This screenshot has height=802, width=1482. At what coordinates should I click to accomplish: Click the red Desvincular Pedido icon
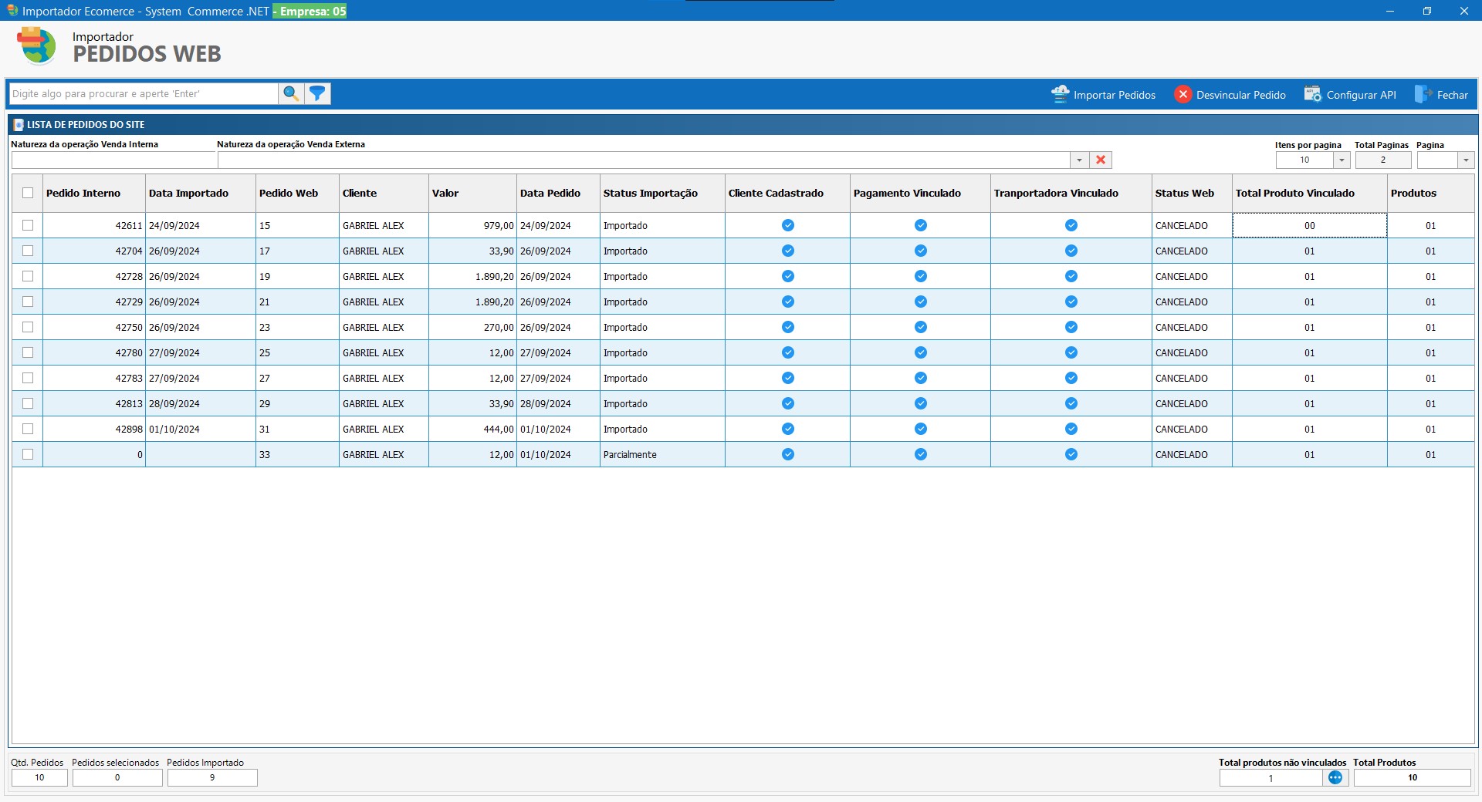coord(1183,94)
